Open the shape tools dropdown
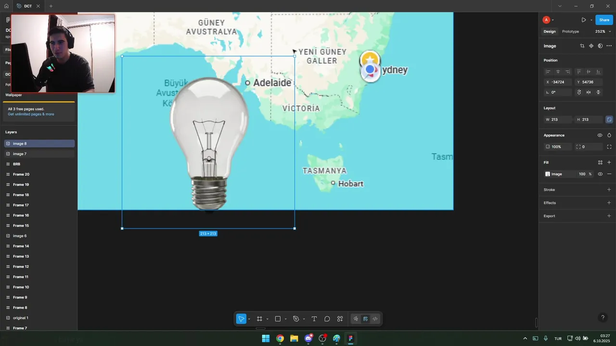Image resolution: width=616 pixels, height=346 pixels. coord(285,319)
